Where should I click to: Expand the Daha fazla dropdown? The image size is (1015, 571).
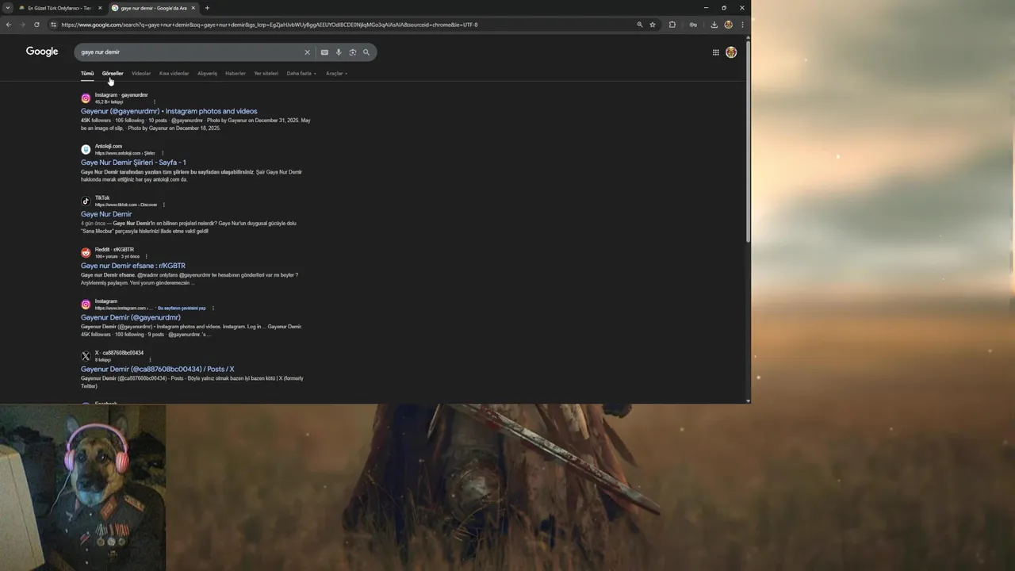click(301, 74)
